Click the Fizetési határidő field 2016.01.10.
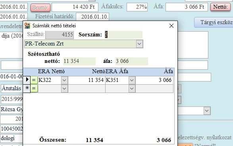The height and width of the screenshot is (146, 233). pos(92,17)
